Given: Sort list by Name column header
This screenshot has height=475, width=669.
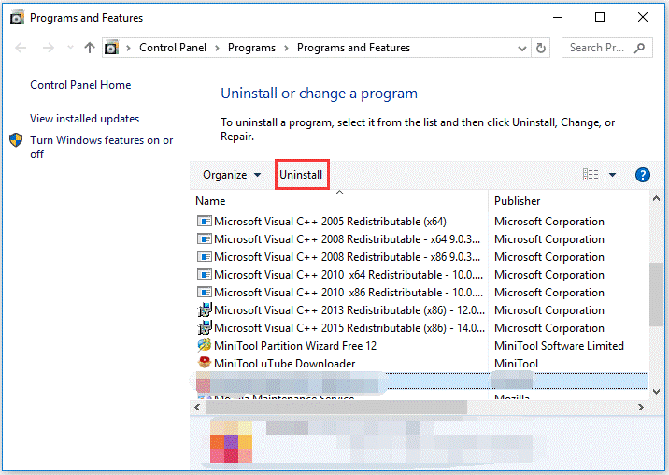Looking at the screenshot, I should 210,201.
